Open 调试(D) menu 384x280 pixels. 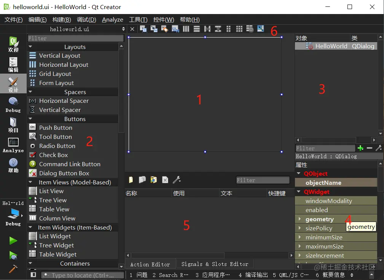86,19
